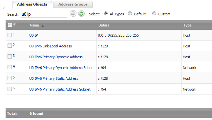
Task: Check the box for row 4
Action: [10, 67]
